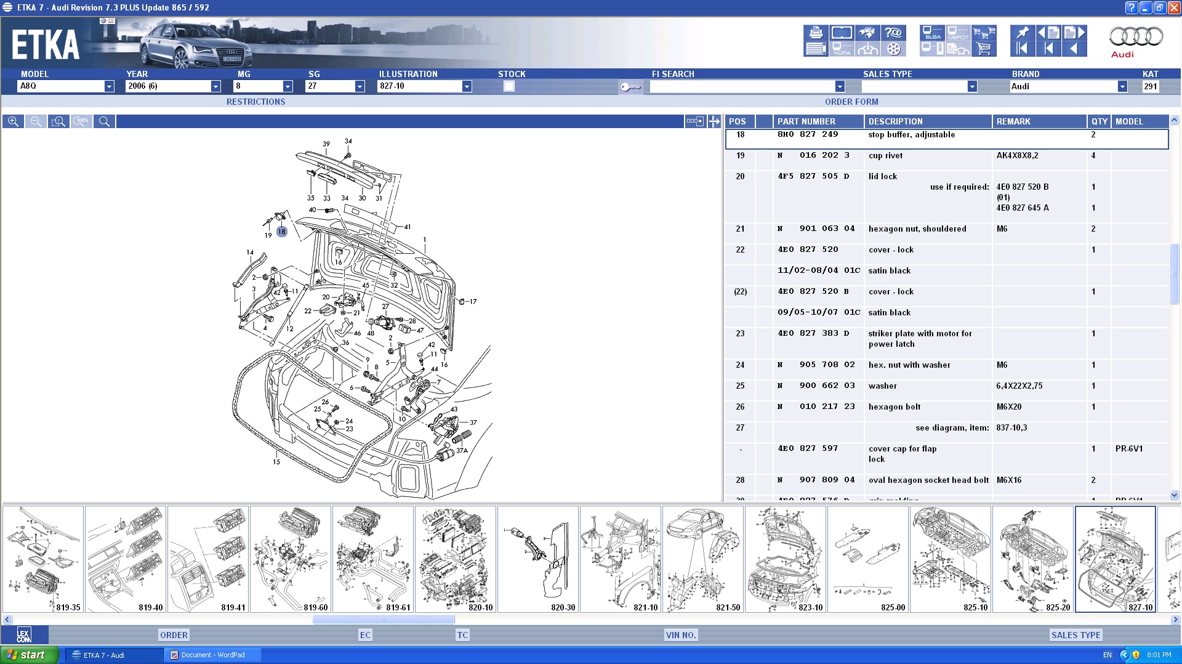Click the ORDER label in bottom bar

pos(174,635)
